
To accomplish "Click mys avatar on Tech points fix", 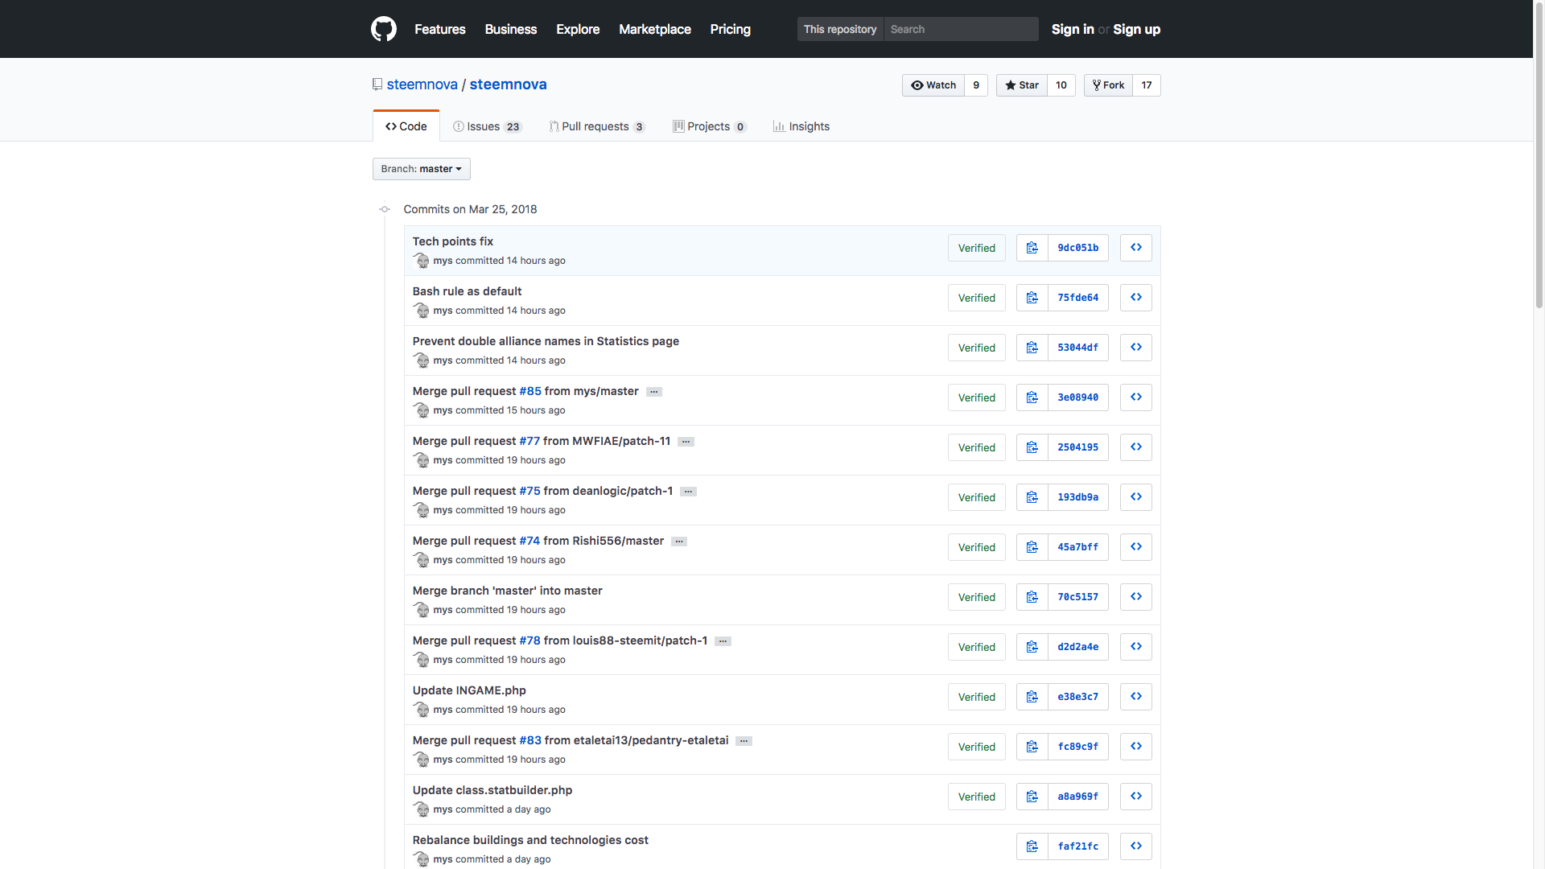I will coord(422,261).
